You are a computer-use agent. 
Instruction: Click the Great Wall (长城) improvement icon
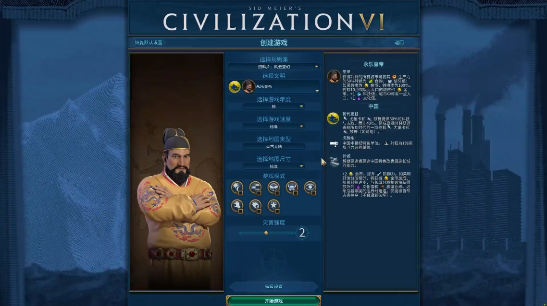click(334, 161)
